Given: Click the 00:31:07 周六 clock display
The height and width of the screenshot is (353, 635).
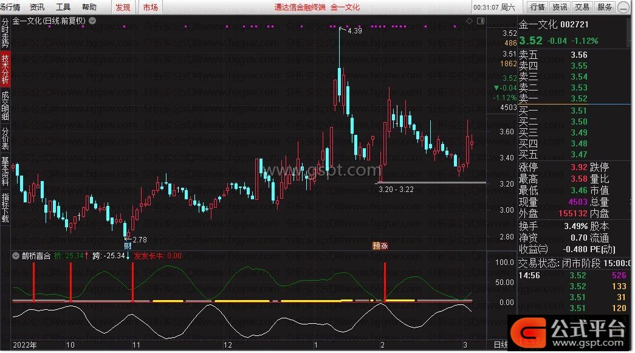Looking at the screenshot, I should (x=494, y=7).
